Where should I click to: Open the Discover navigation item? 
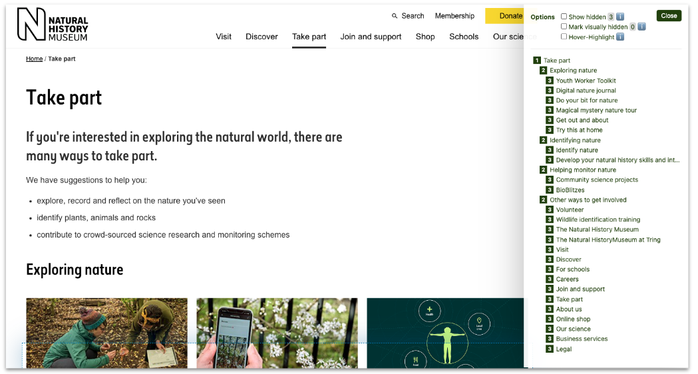[x=262, y=37]
